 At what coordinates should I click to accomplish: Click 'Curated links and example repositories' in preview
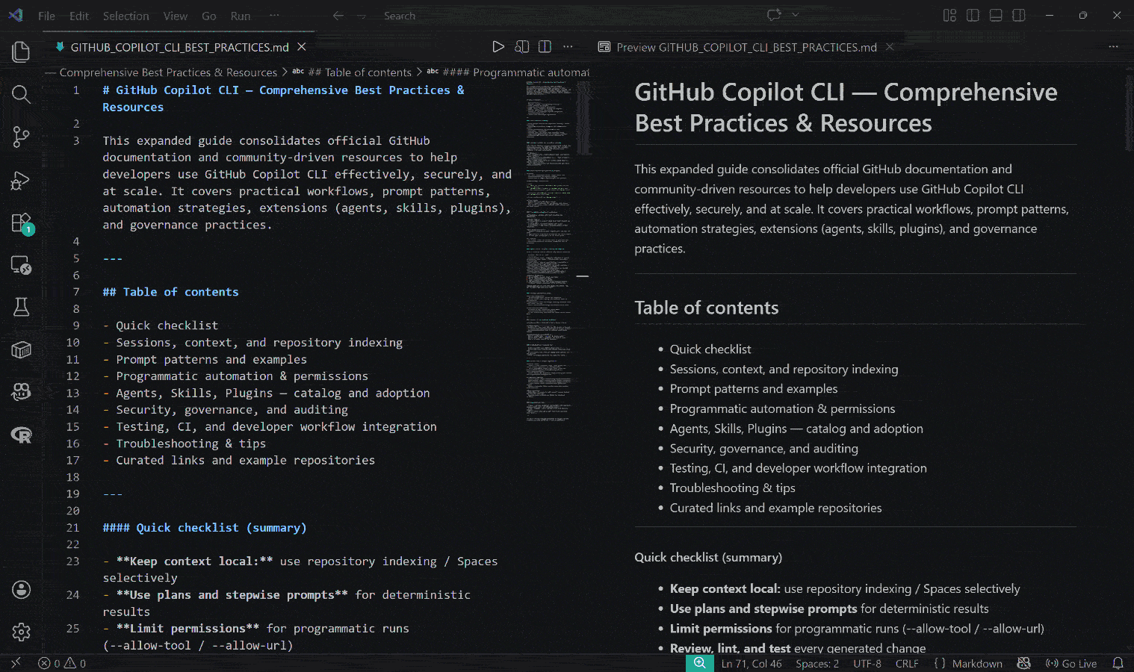[x=775, y=508]
